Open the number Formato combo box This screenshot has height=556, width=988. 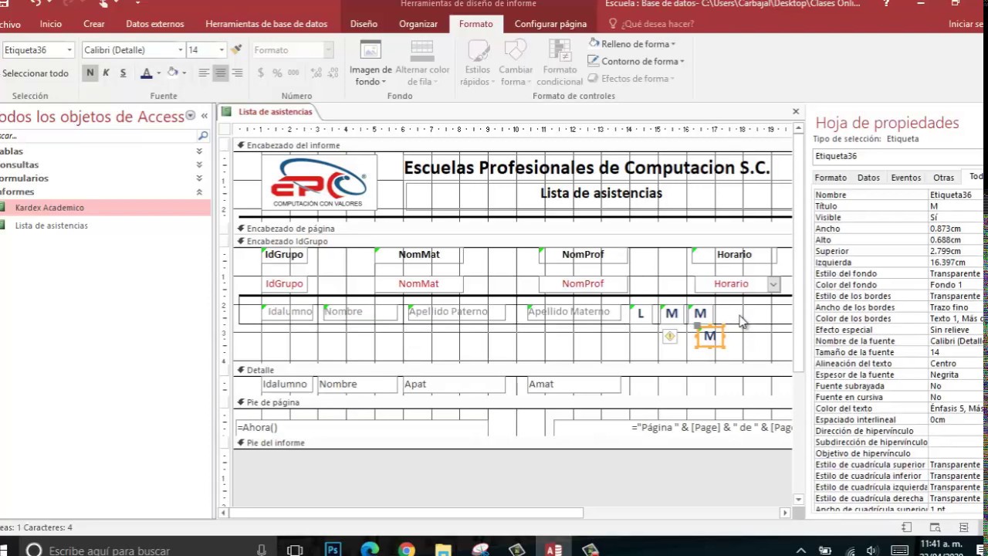[x=293, y=50]
